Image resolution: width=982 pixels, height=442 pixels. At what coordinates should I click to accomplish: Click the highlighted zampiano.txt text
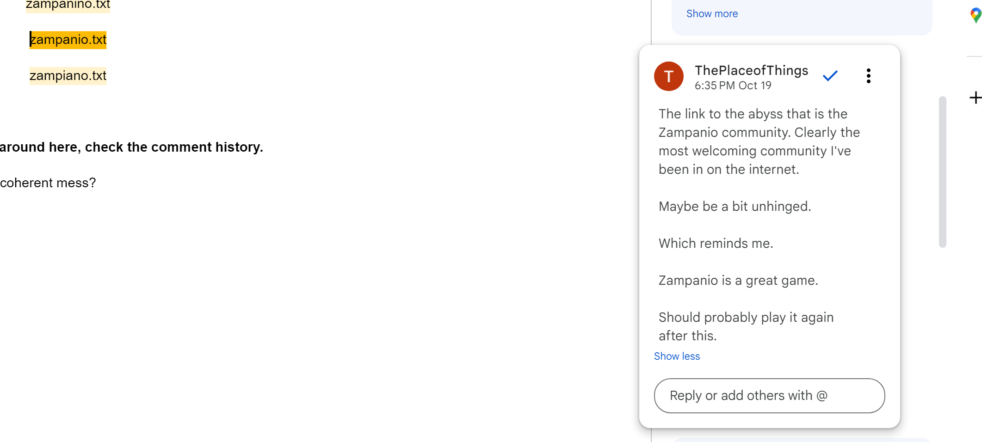tap(68, 76)
